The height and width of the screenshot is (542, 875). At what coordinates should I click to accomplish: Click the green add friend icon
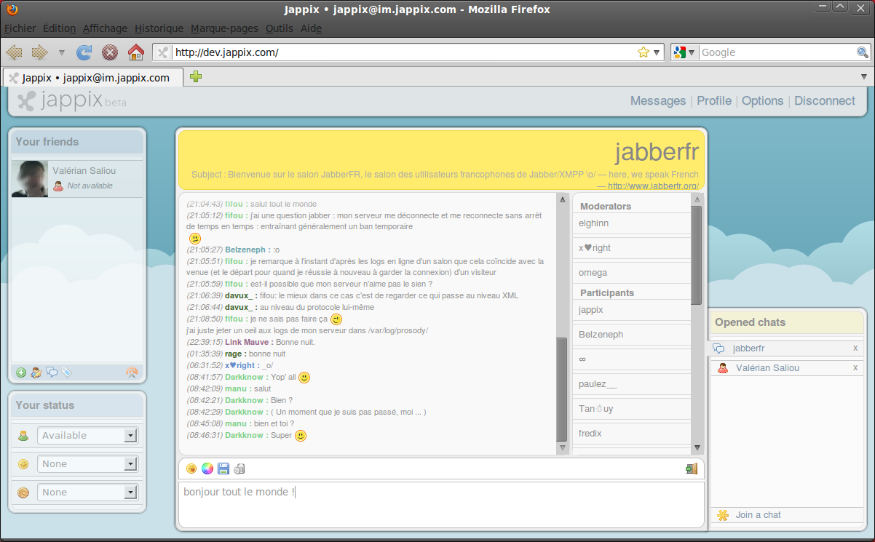(x=21, y=372)
